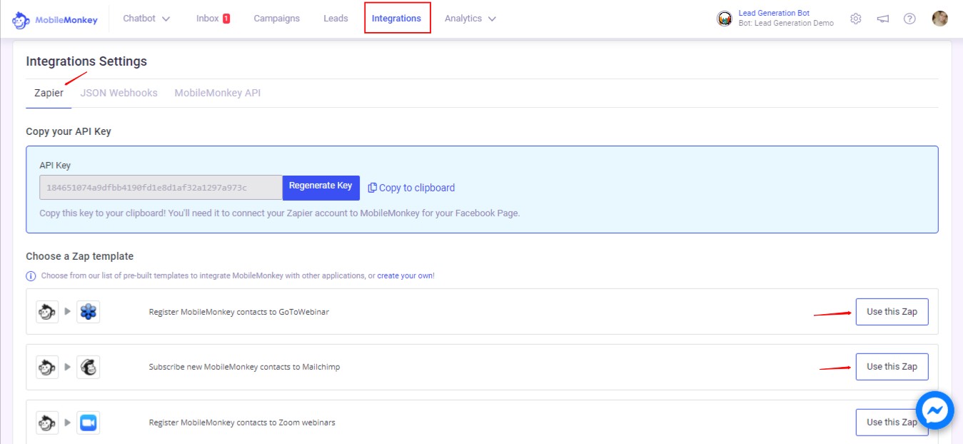This screenshot has height=444, width=963.
Task: Click the API Key input field
Action: click(161, 188)
